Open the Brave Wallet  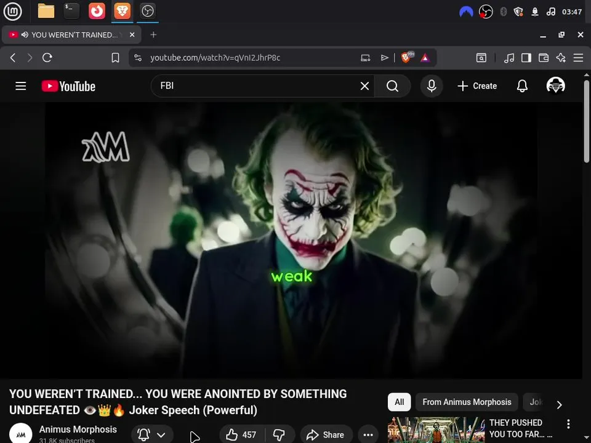coord(544,58)
